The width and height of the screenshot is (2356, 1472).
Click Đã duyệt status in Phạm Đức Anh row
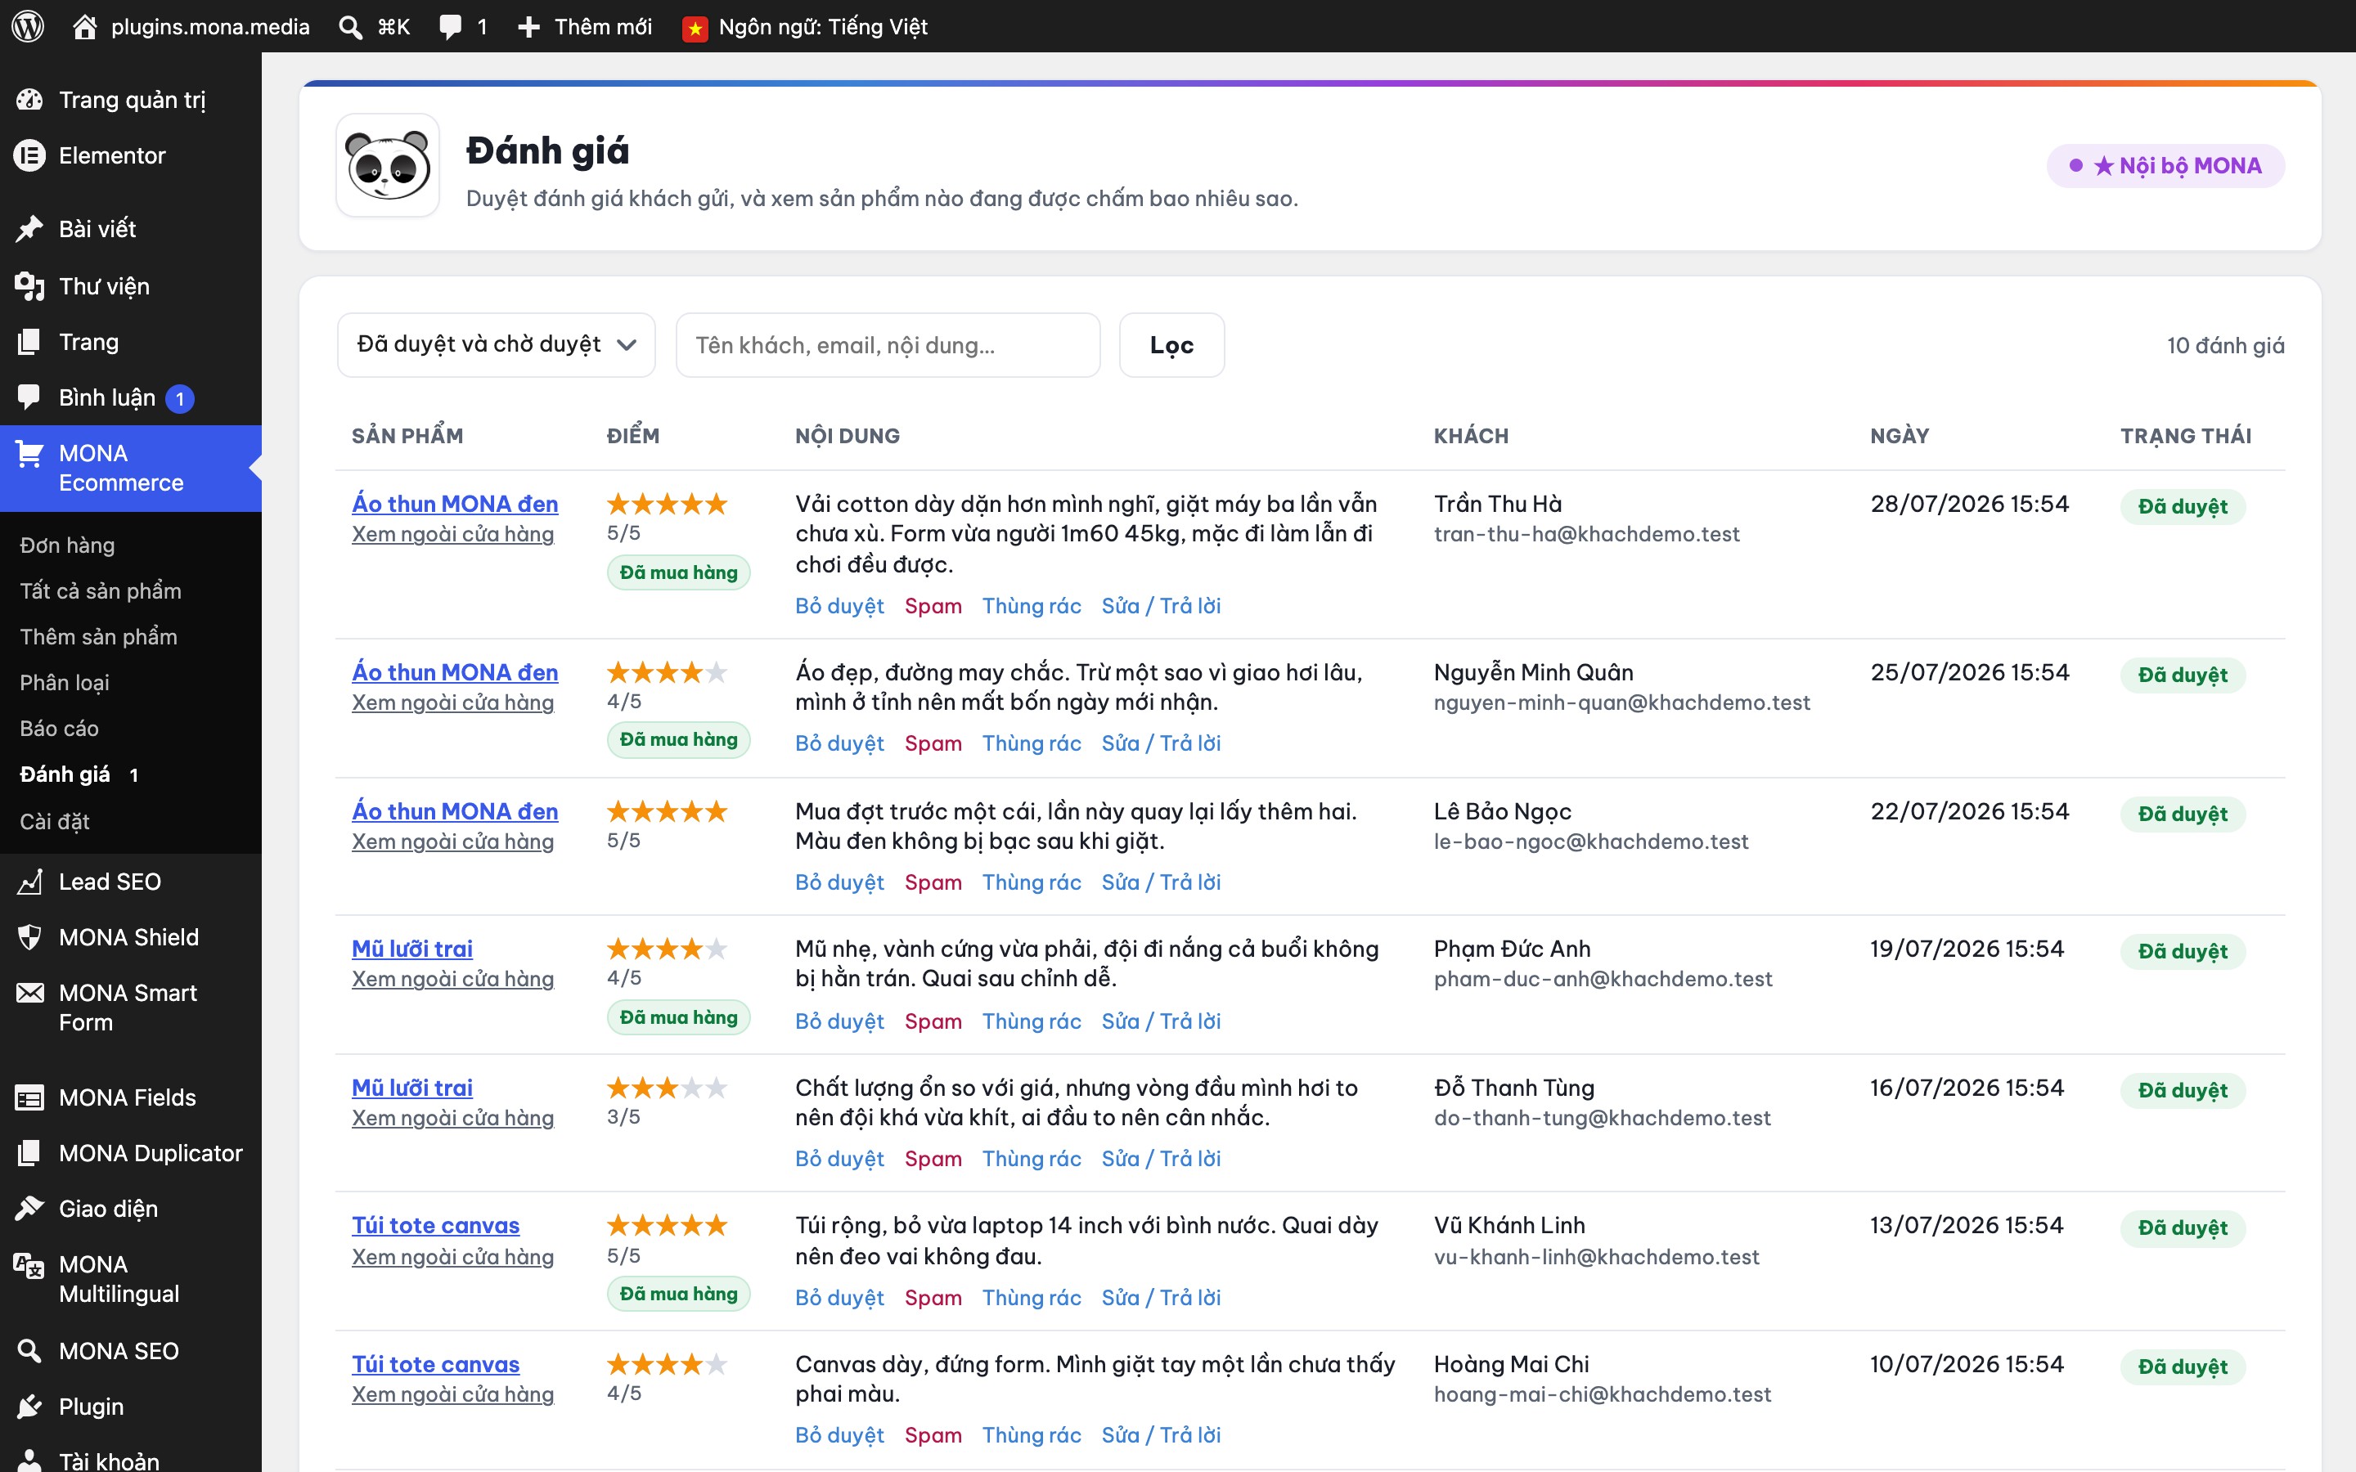[x=2183, y=951]
